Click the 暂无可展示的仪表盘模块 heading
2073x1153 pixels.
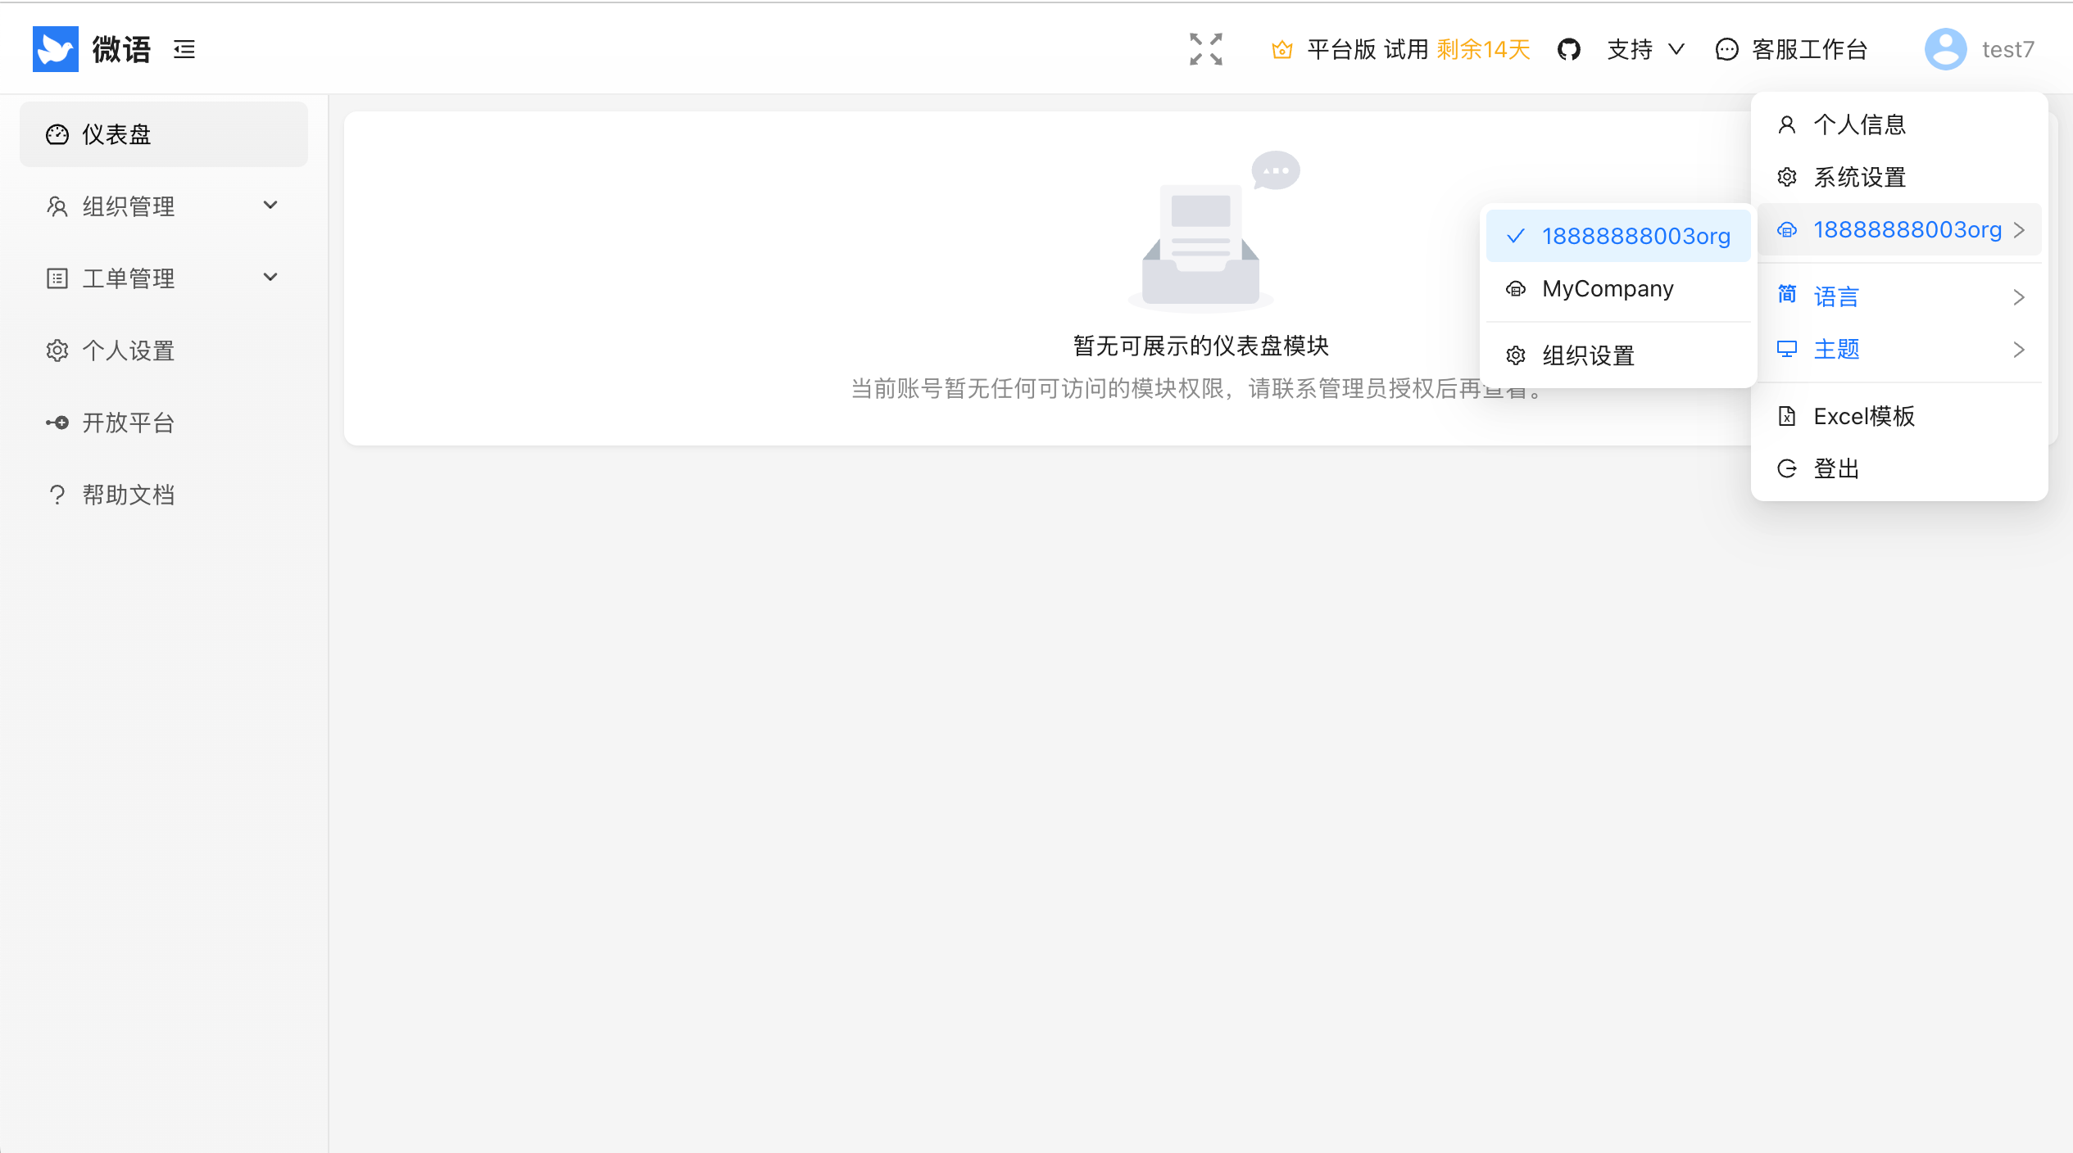(1200, 346)
